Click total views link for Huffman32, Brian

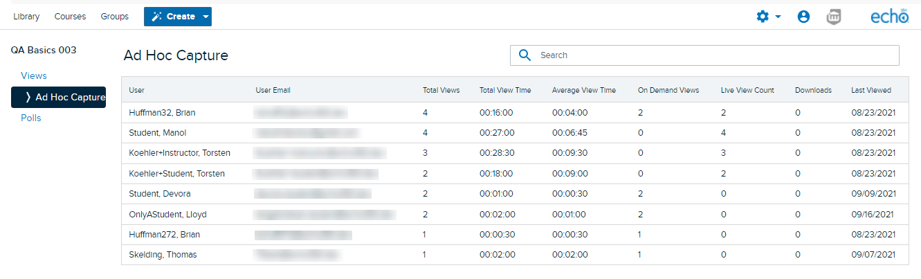click(426, 112)
